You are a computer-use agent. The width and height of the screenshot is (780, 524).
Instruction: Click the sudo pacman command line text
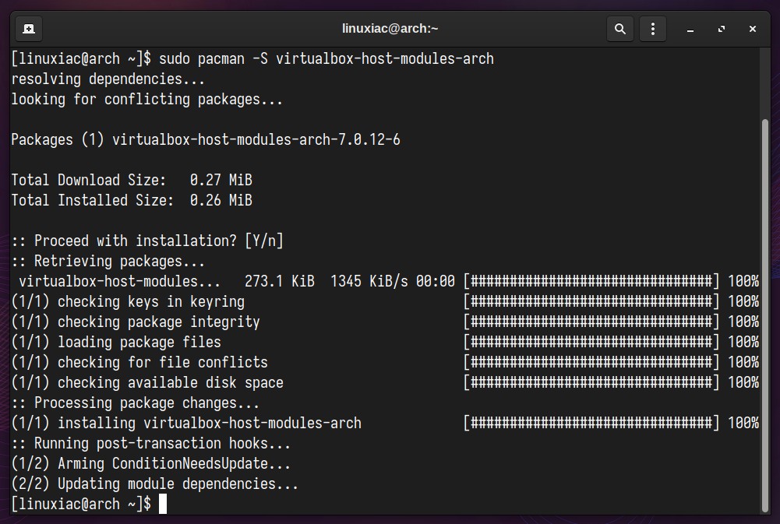(326, 58)
